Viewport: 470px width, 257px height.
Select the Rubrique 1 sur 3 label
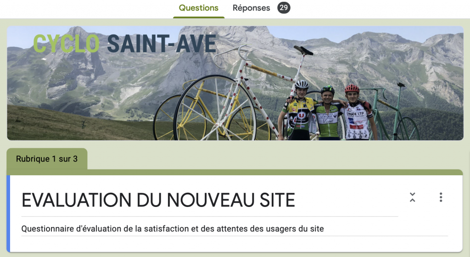(x=47, y=159)
